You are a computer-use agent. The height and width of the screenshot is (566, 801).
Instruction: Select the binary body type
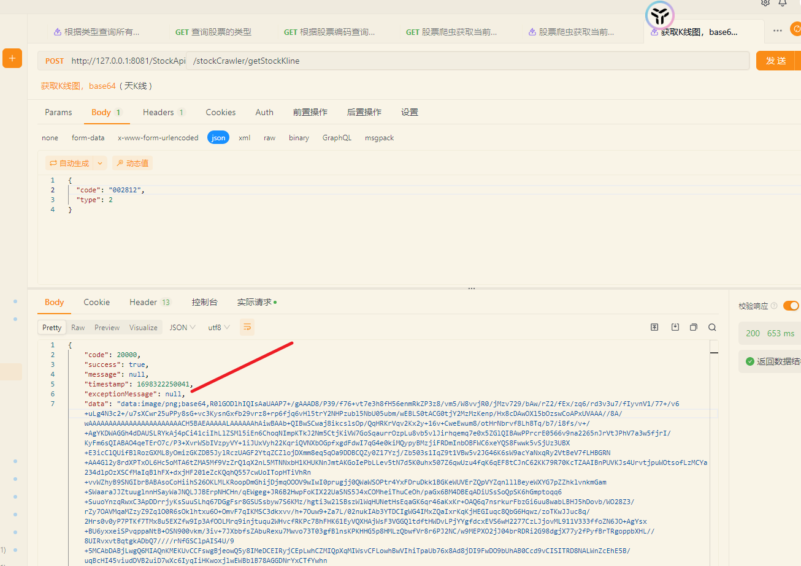point(299,138)
